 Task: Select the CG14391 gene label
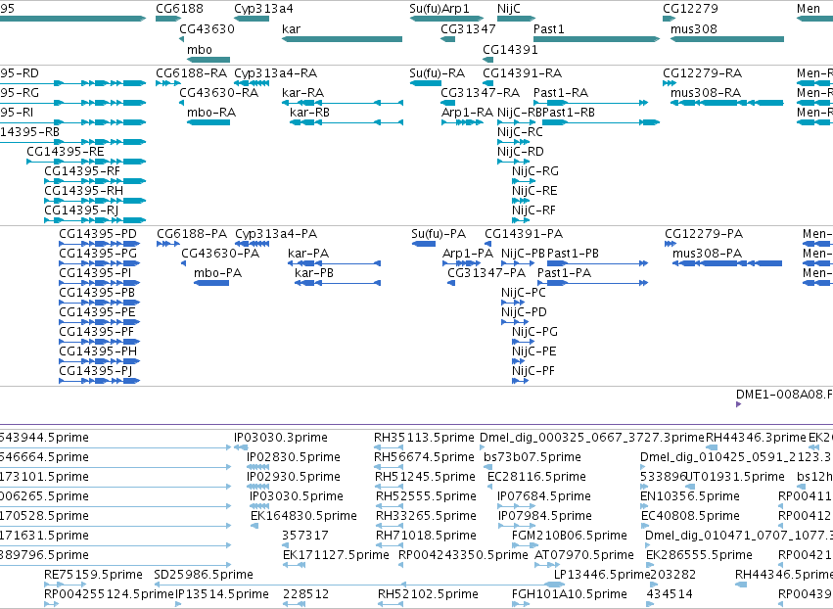point(510,49)
